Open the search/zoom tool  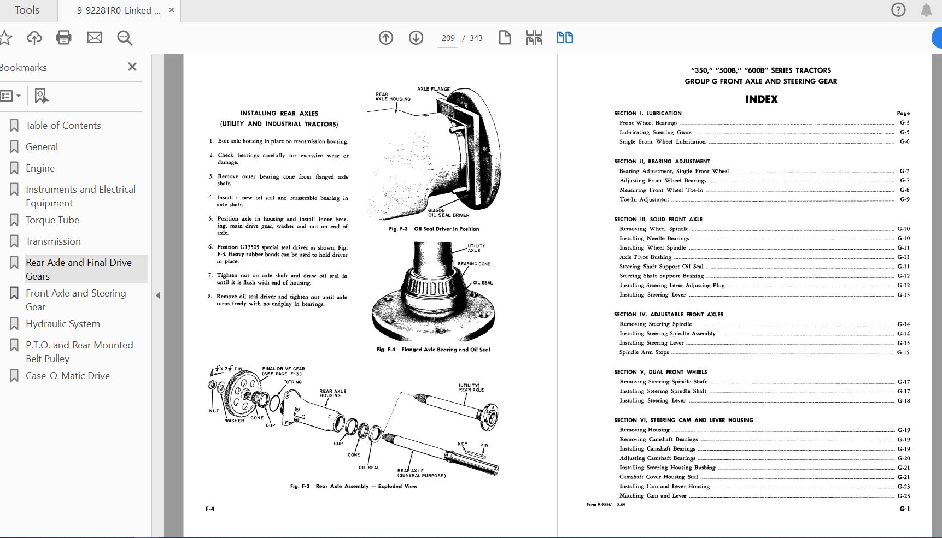pyautogui.click(x=124, y=38)
